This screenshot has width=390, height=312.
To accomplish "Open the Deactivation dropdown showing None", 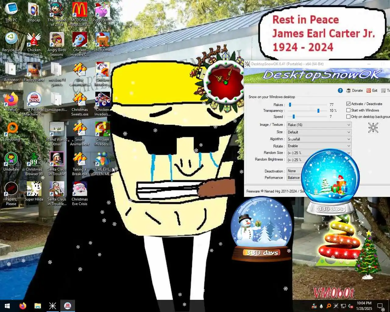I will point(294,171).
